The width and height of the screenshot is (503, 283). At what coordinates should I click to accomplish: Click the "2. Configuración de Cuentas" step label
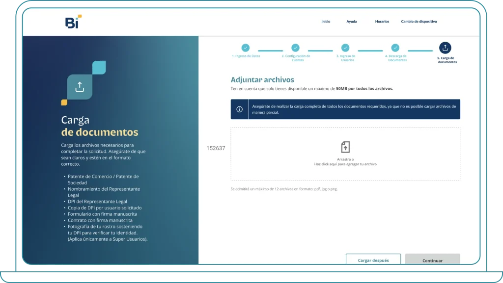tap(296, 57)
